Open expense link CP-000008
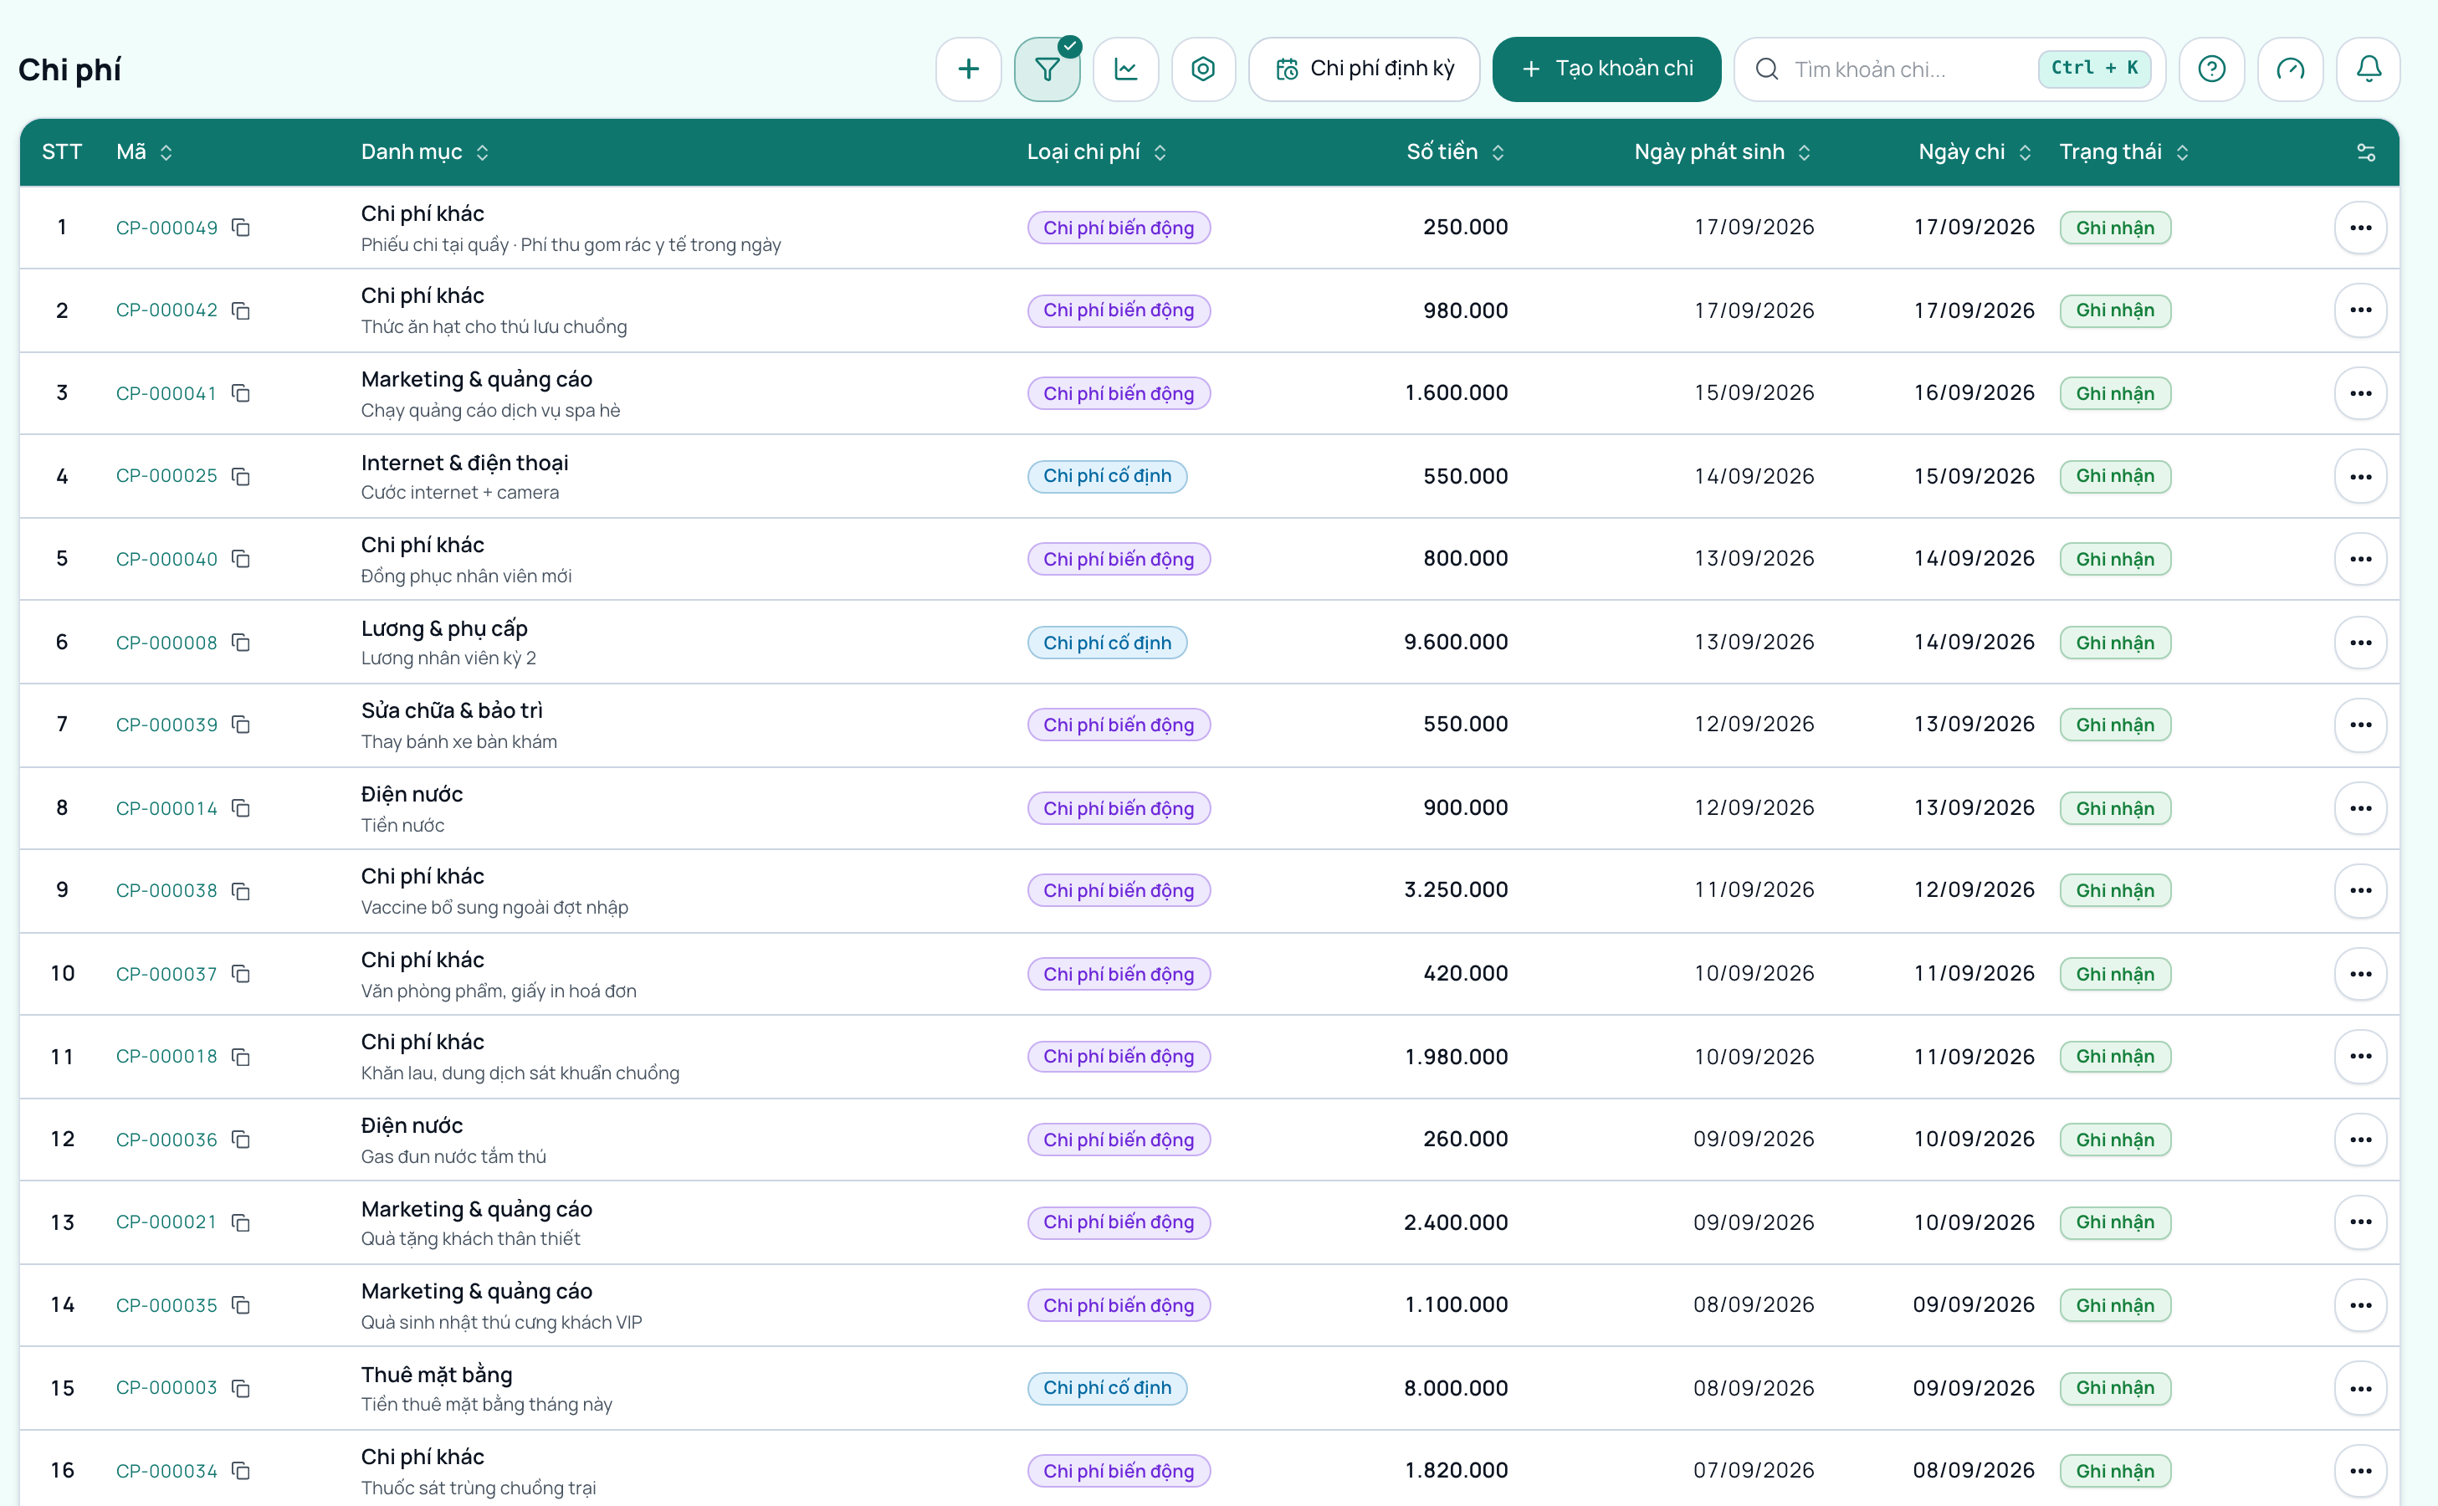Screen dimensions: 2438x1506 click(x=166, y=643)
